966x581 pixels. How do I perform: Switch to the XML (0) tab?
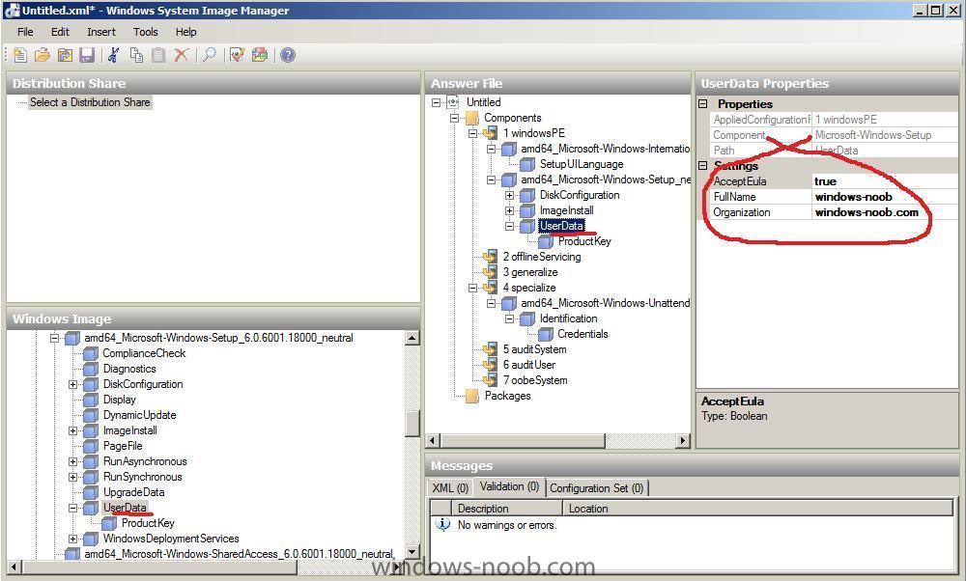coord(450,488)
